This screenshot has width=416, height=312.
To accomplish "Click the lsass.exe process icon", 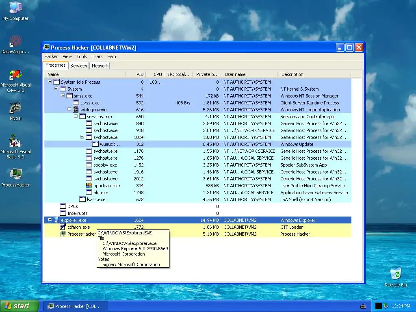I will point(82,199).
